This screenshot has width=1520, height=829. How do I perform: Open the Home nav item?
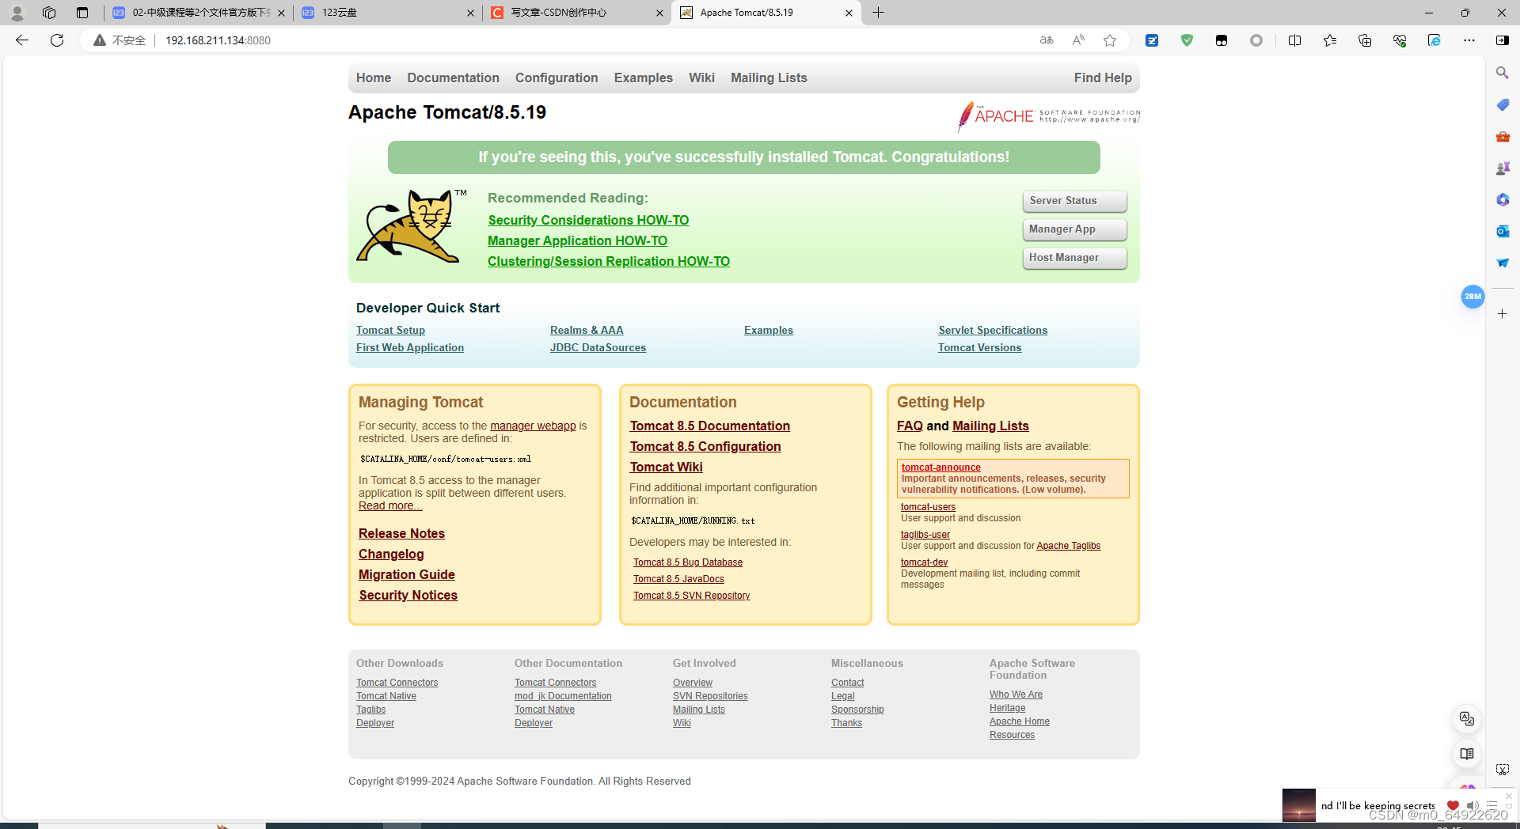coord(374,78)
